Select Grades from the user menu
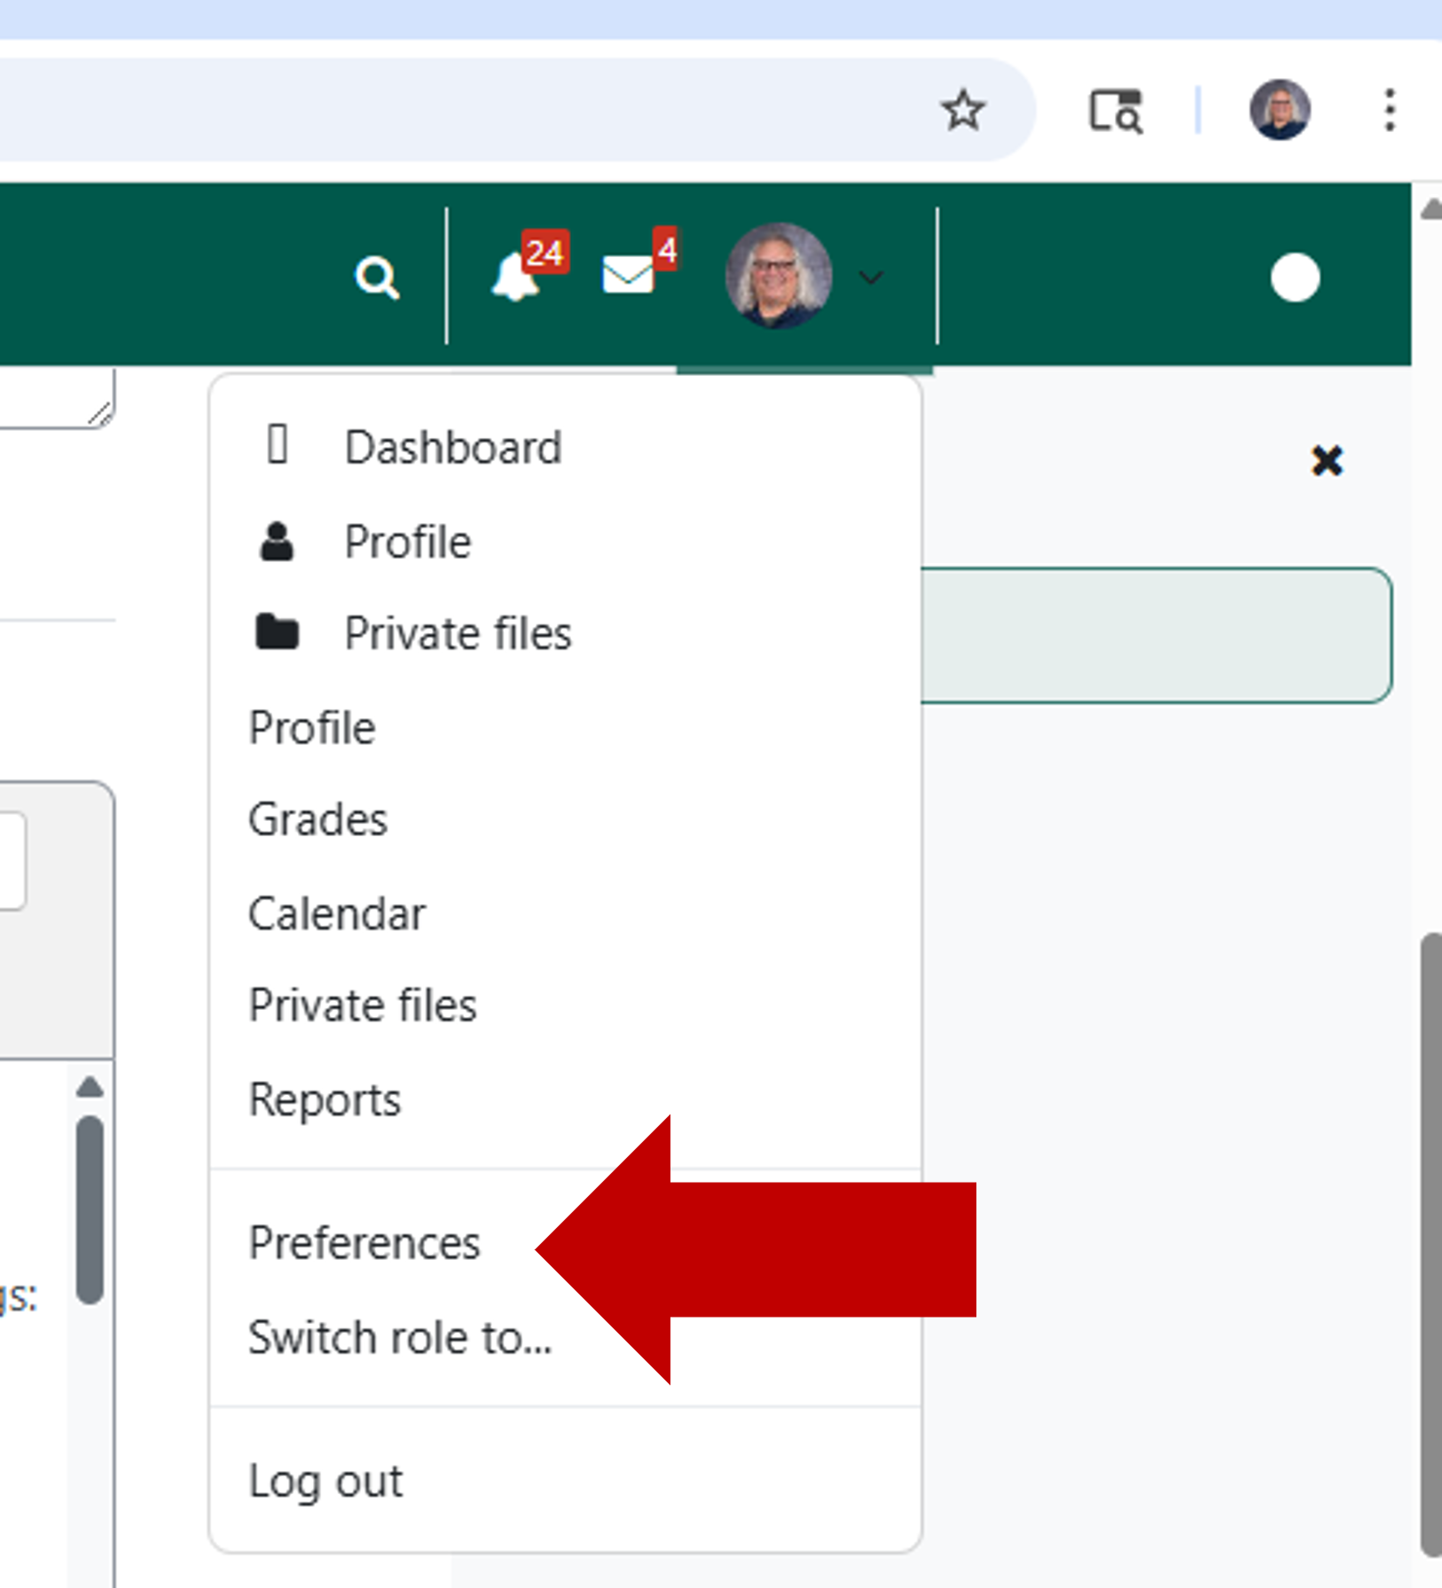Viewport: 1442px width, 1588px height. 317,820
